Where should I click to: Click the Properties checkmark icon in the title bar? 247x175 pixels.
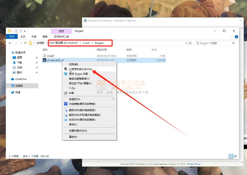pos(16,31)
